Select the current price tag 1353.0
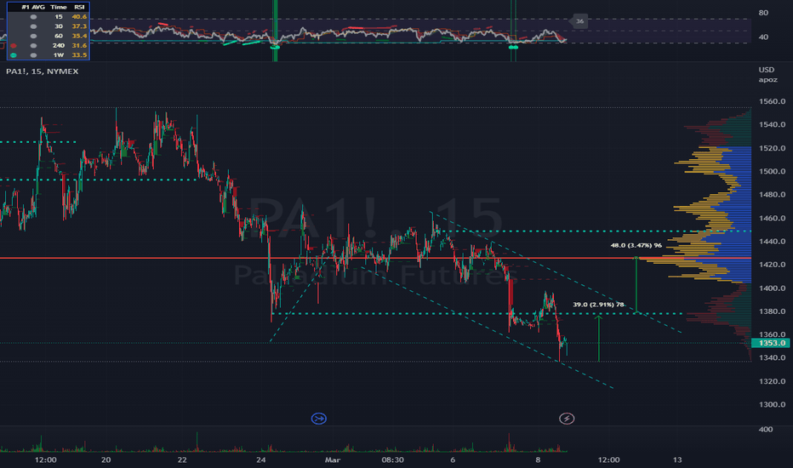 [x=771, y=343]
